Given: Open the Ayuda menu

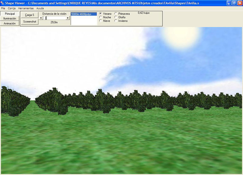Looking at the screenshot, I should (x=40, y=8).
